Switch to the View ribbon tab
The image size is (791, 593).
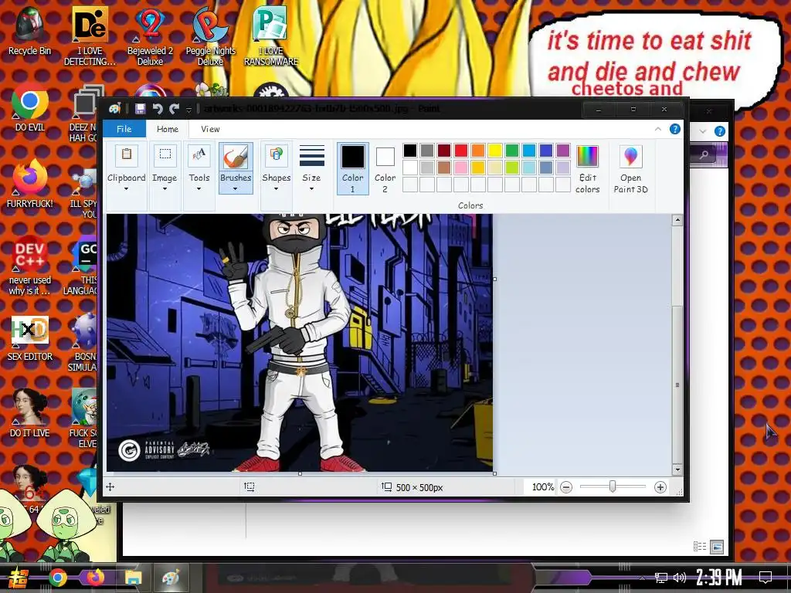(x=210, y=129)
